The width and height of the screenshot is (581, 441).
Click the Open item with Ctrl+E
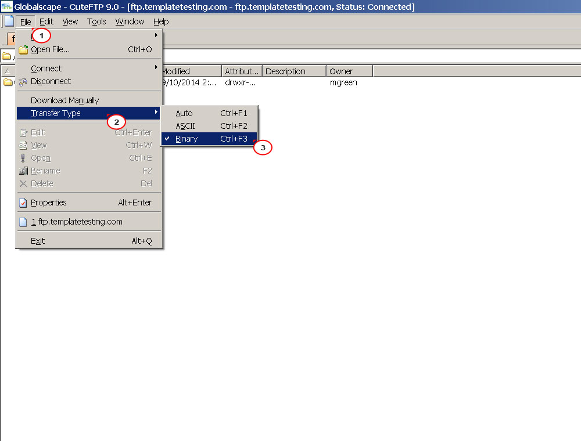(89, 158)
